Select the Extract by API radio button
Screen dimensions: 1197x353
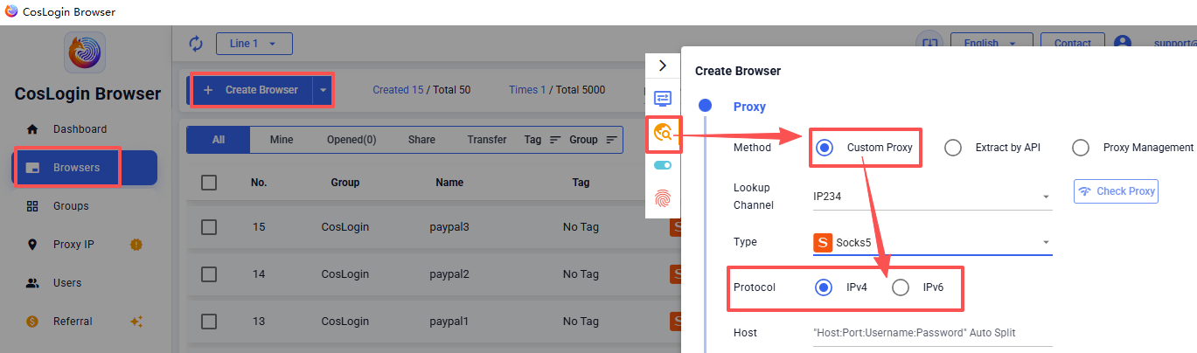[x=953, y=148]
